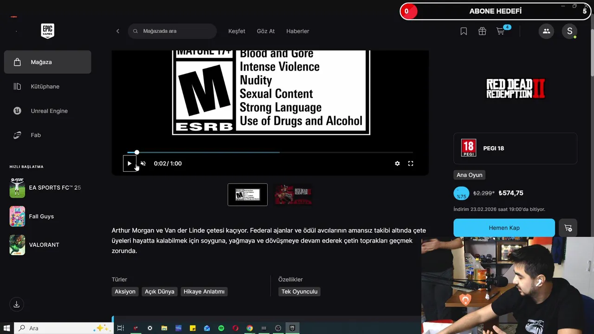Select the Red Dead artwork thumbnail

pyautogui.click(x=293, y=194)
